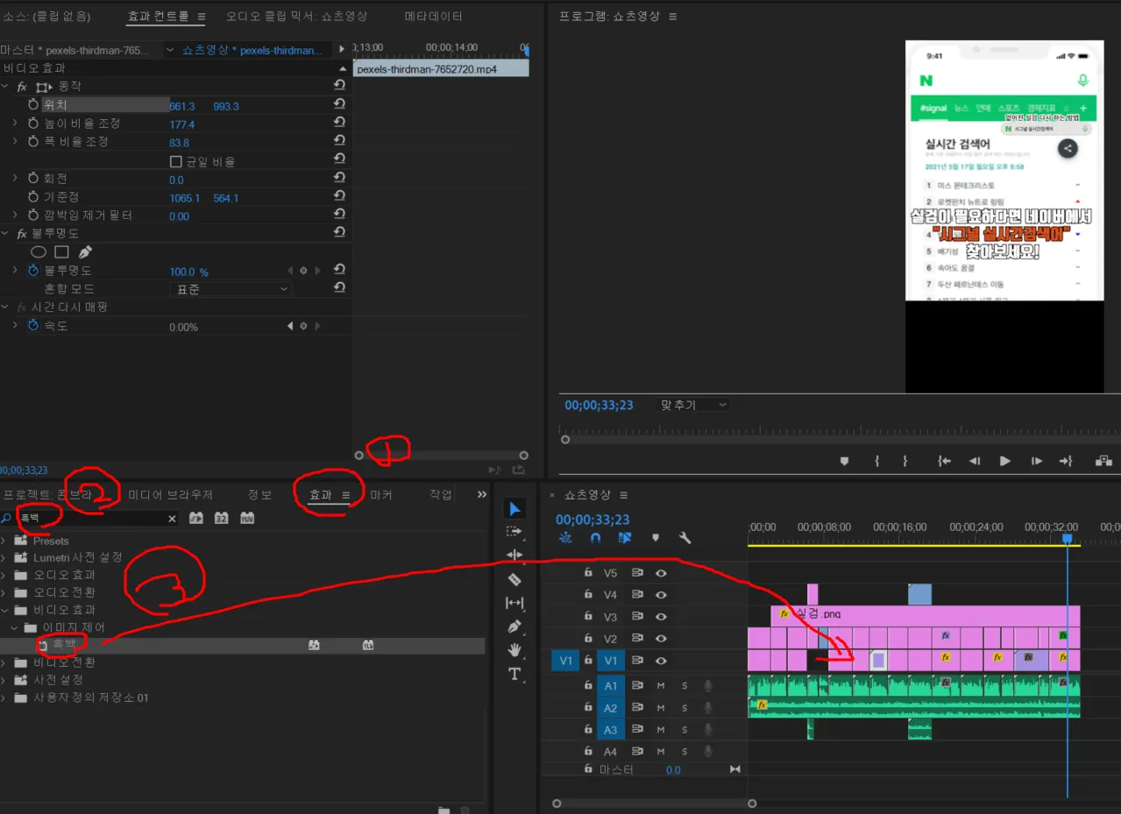Screen dimensions: 1121x814
Task: Create 4-point rectangle mask under 불투명도
Action: coord(62,252)
